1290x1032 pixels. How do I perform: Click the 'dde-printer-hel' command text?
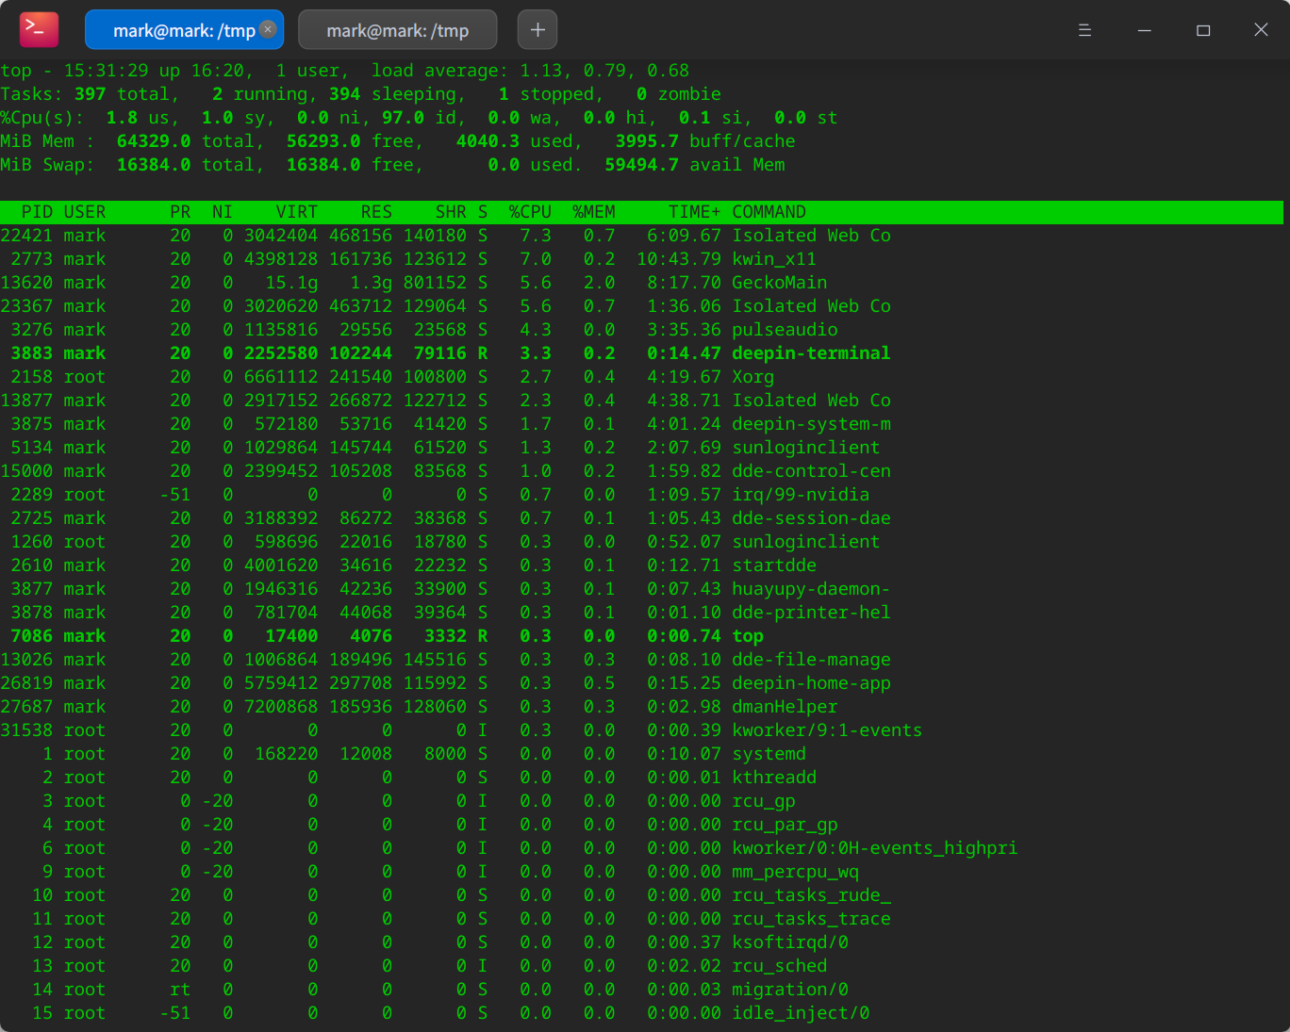point(811,613)
